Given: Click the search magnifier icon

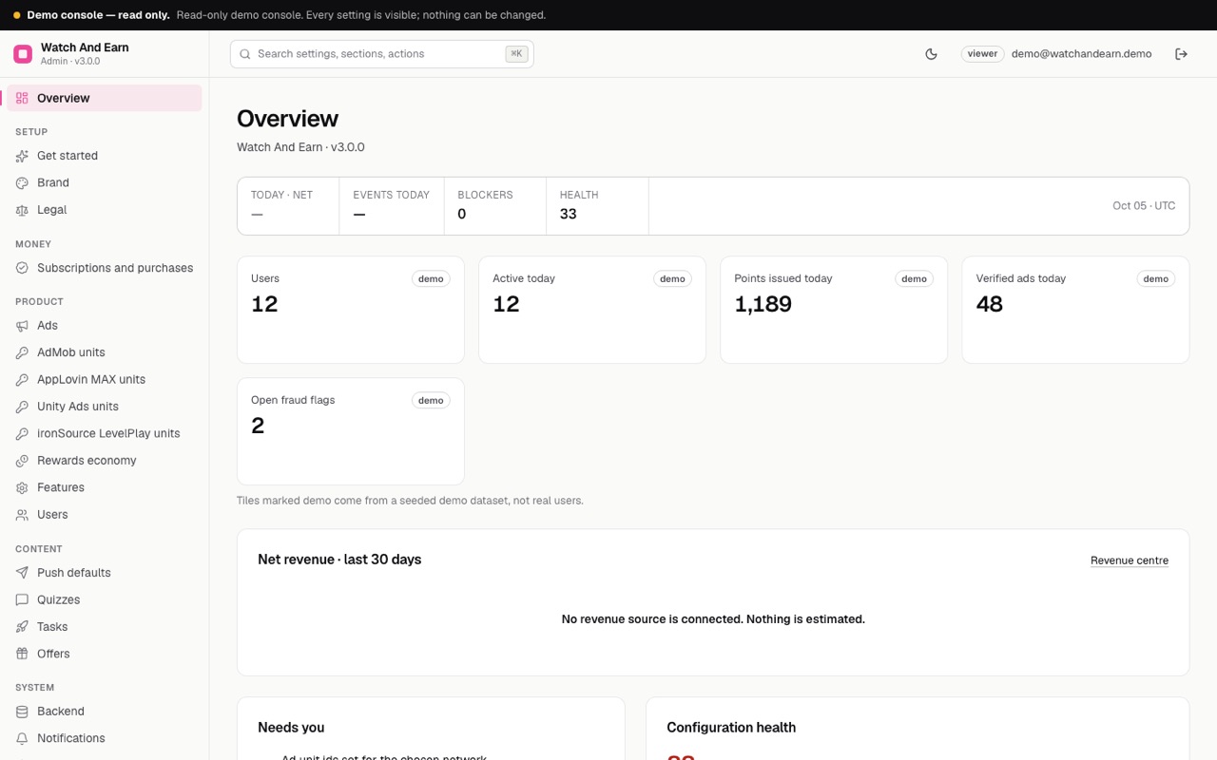Looking at the screenshot, I should pos(245,54).
